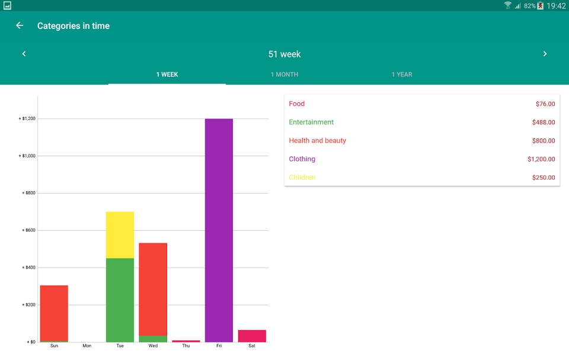Click the 'Fri' day label on chart
Image resolution: width=569 pixels, height=355 pixels.
[x=219, y=346]
